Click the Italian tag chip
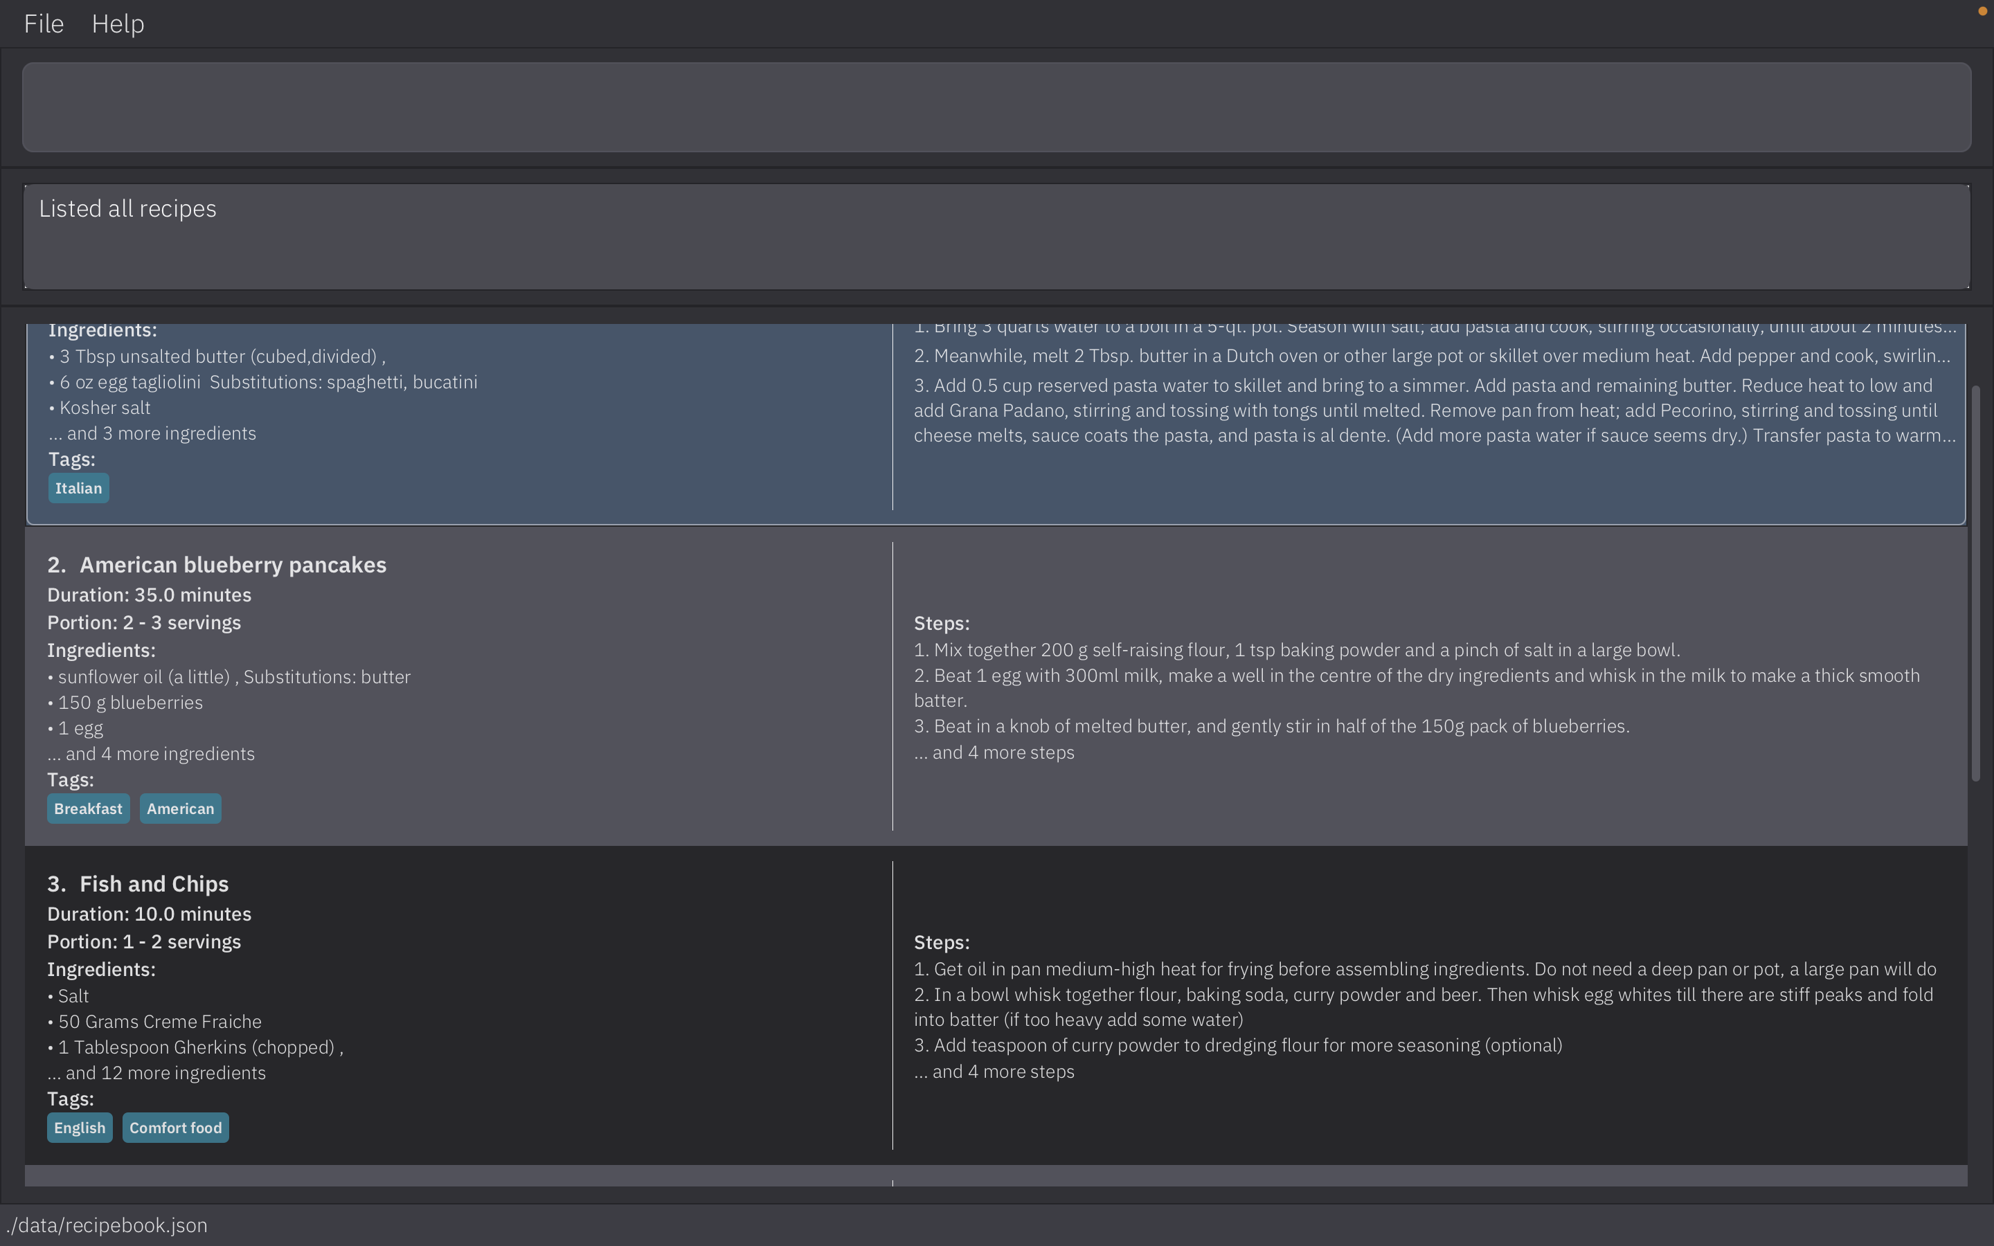 78,489
